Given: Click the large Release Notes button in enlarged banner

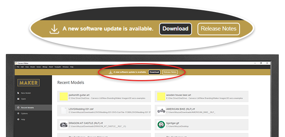Looking at the screenshot, I should pyautogui.click(x=219, y=29).
